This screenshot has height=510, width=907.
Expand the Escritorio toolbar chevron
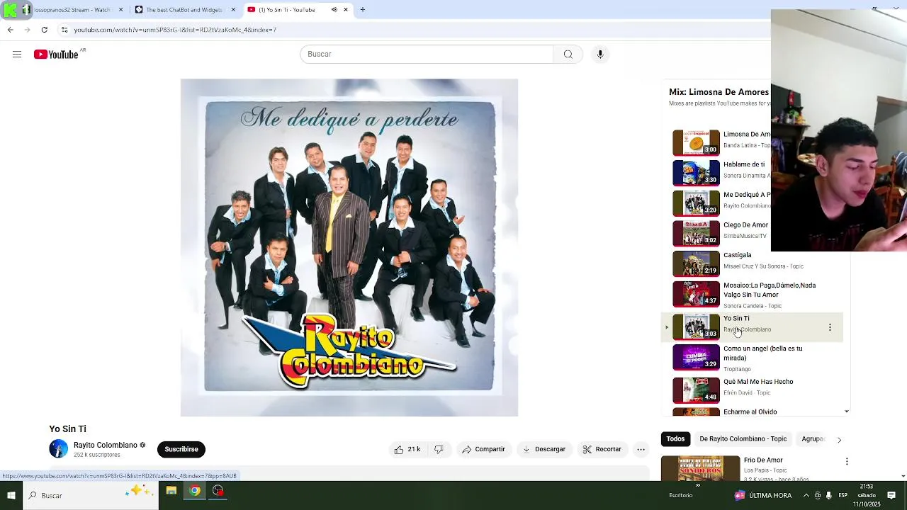[x=698, y=486]
